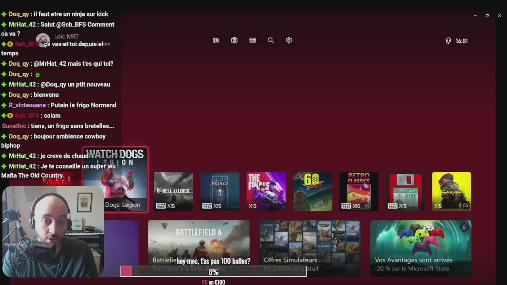Screen dimensions: 507x285
Task: Open the My Library icon
Action: 216,40
